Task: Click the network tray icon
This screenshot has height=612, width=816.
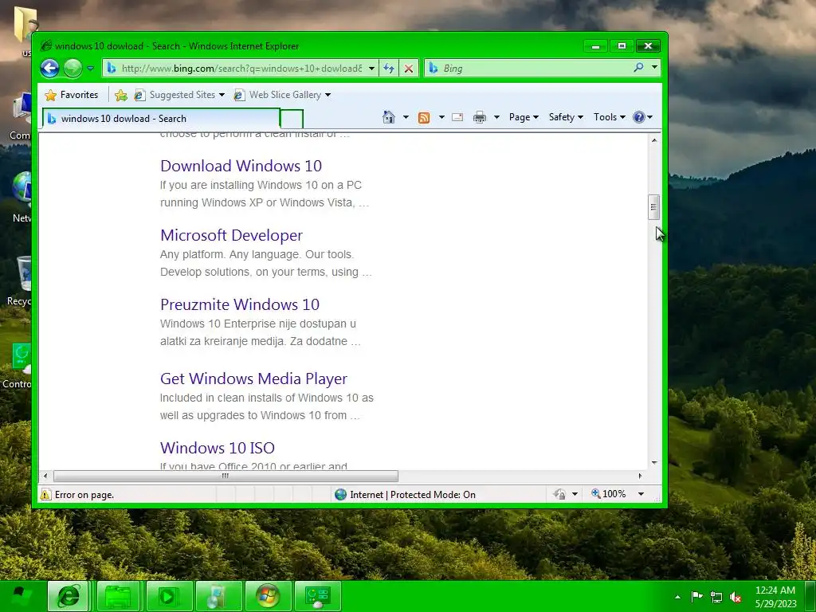Action: 716,597
